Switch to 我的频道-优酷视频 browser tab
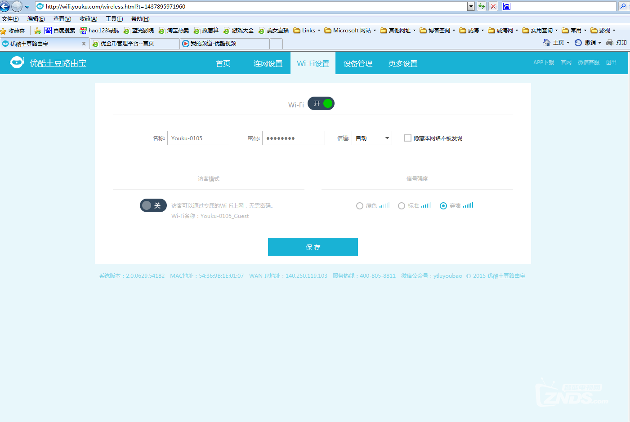 (224, 44)
